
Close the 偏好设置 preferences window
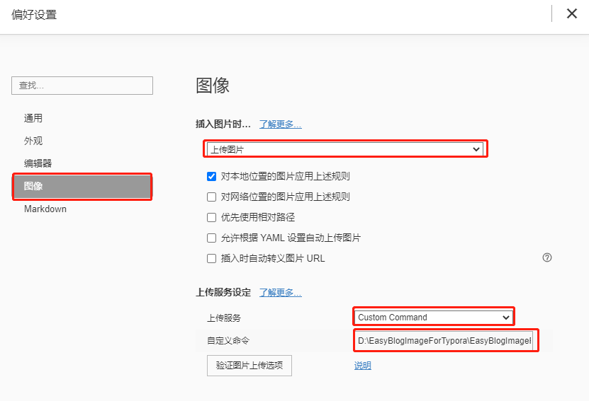(572, 14)
